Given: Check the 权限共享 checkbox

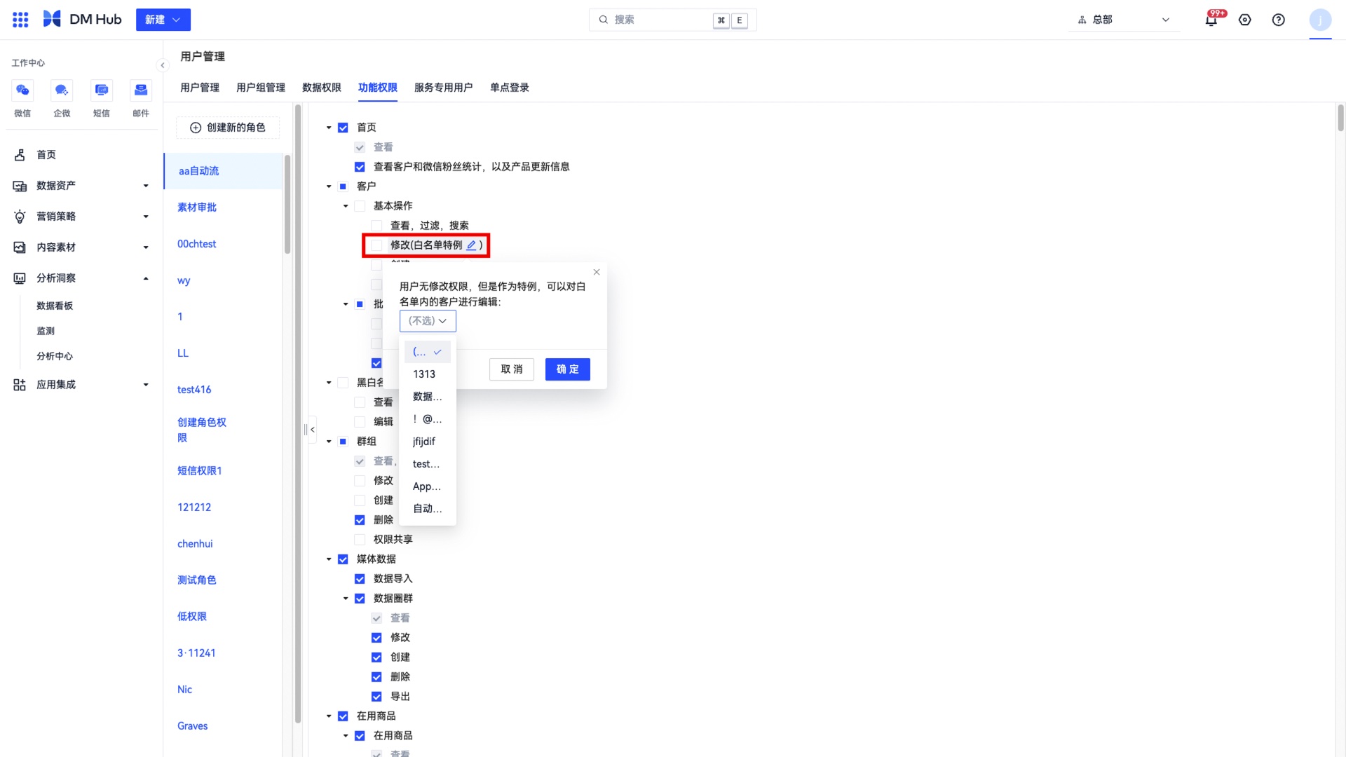Looking at the screenshot, I should (360, 540).
